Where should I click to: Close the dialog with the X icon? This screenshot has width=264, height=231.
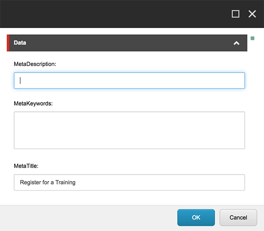252,14
